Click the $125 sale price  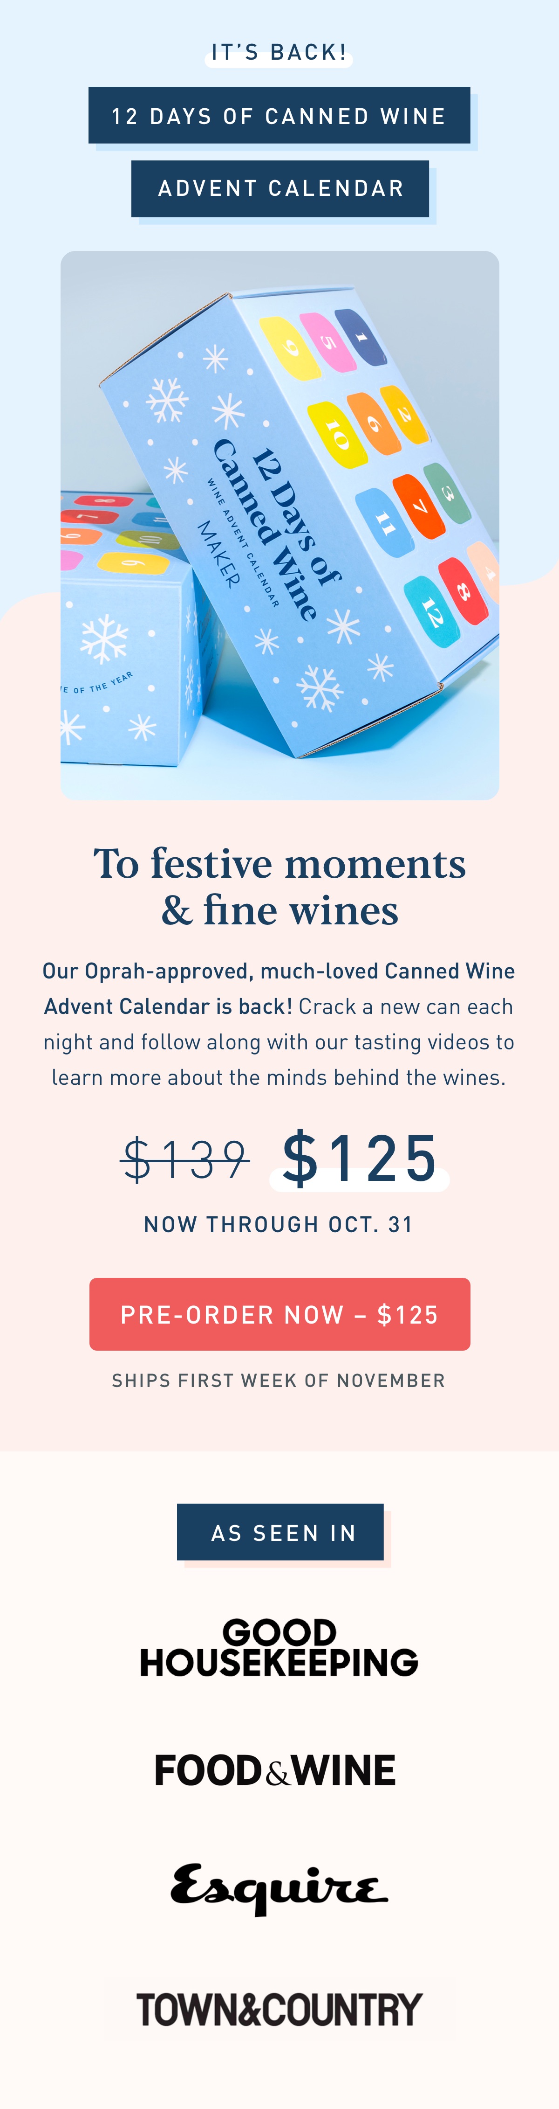click(x=360, y=1158)
